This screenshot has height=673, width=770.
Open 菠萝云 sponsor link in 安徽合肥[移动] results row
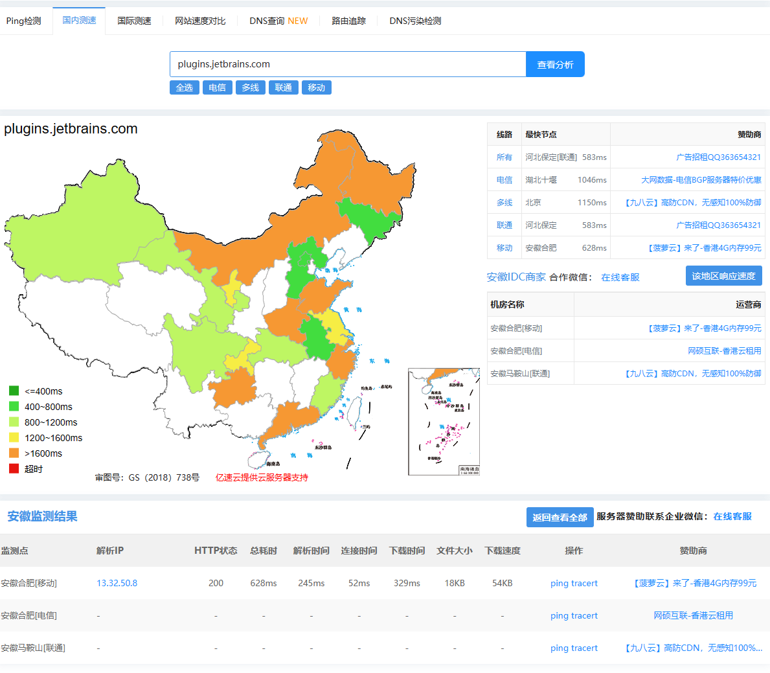(x=694, y=583)
